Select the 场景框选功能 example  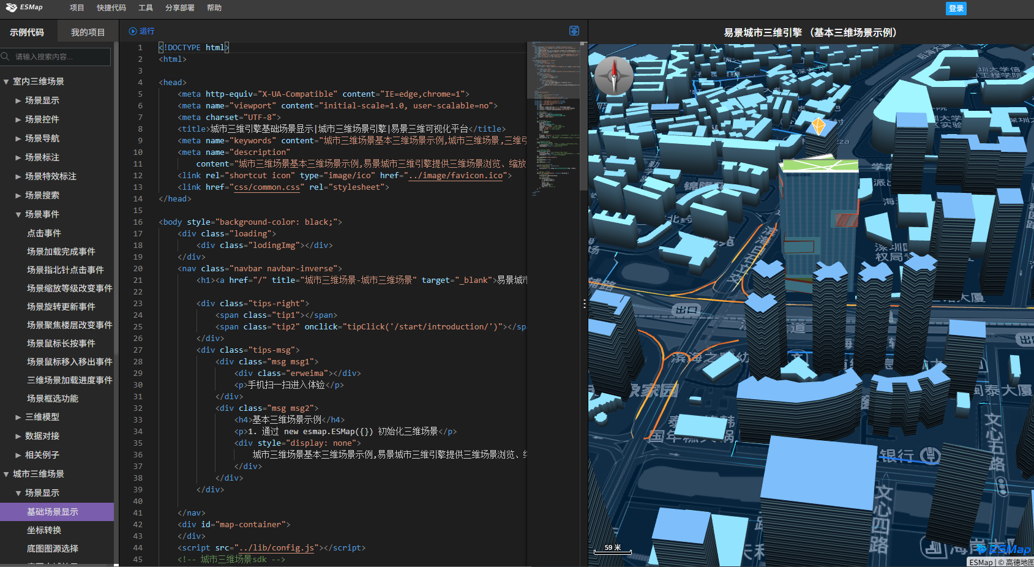click(x=53, y=399)
